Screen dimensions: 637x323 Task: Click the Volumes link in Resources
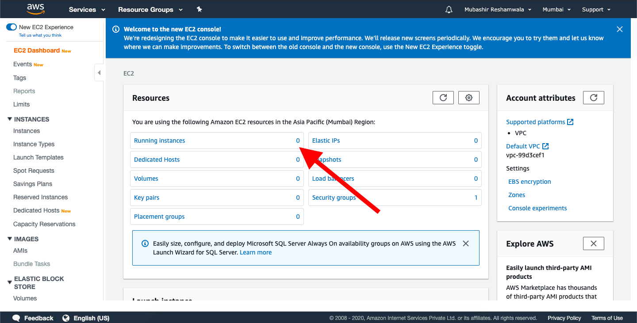click(146, 179)
